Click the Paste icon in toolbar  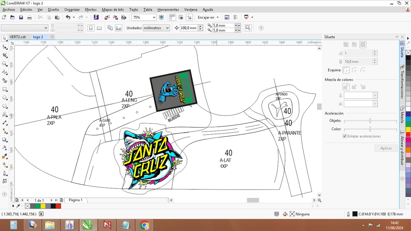point(57,17)
